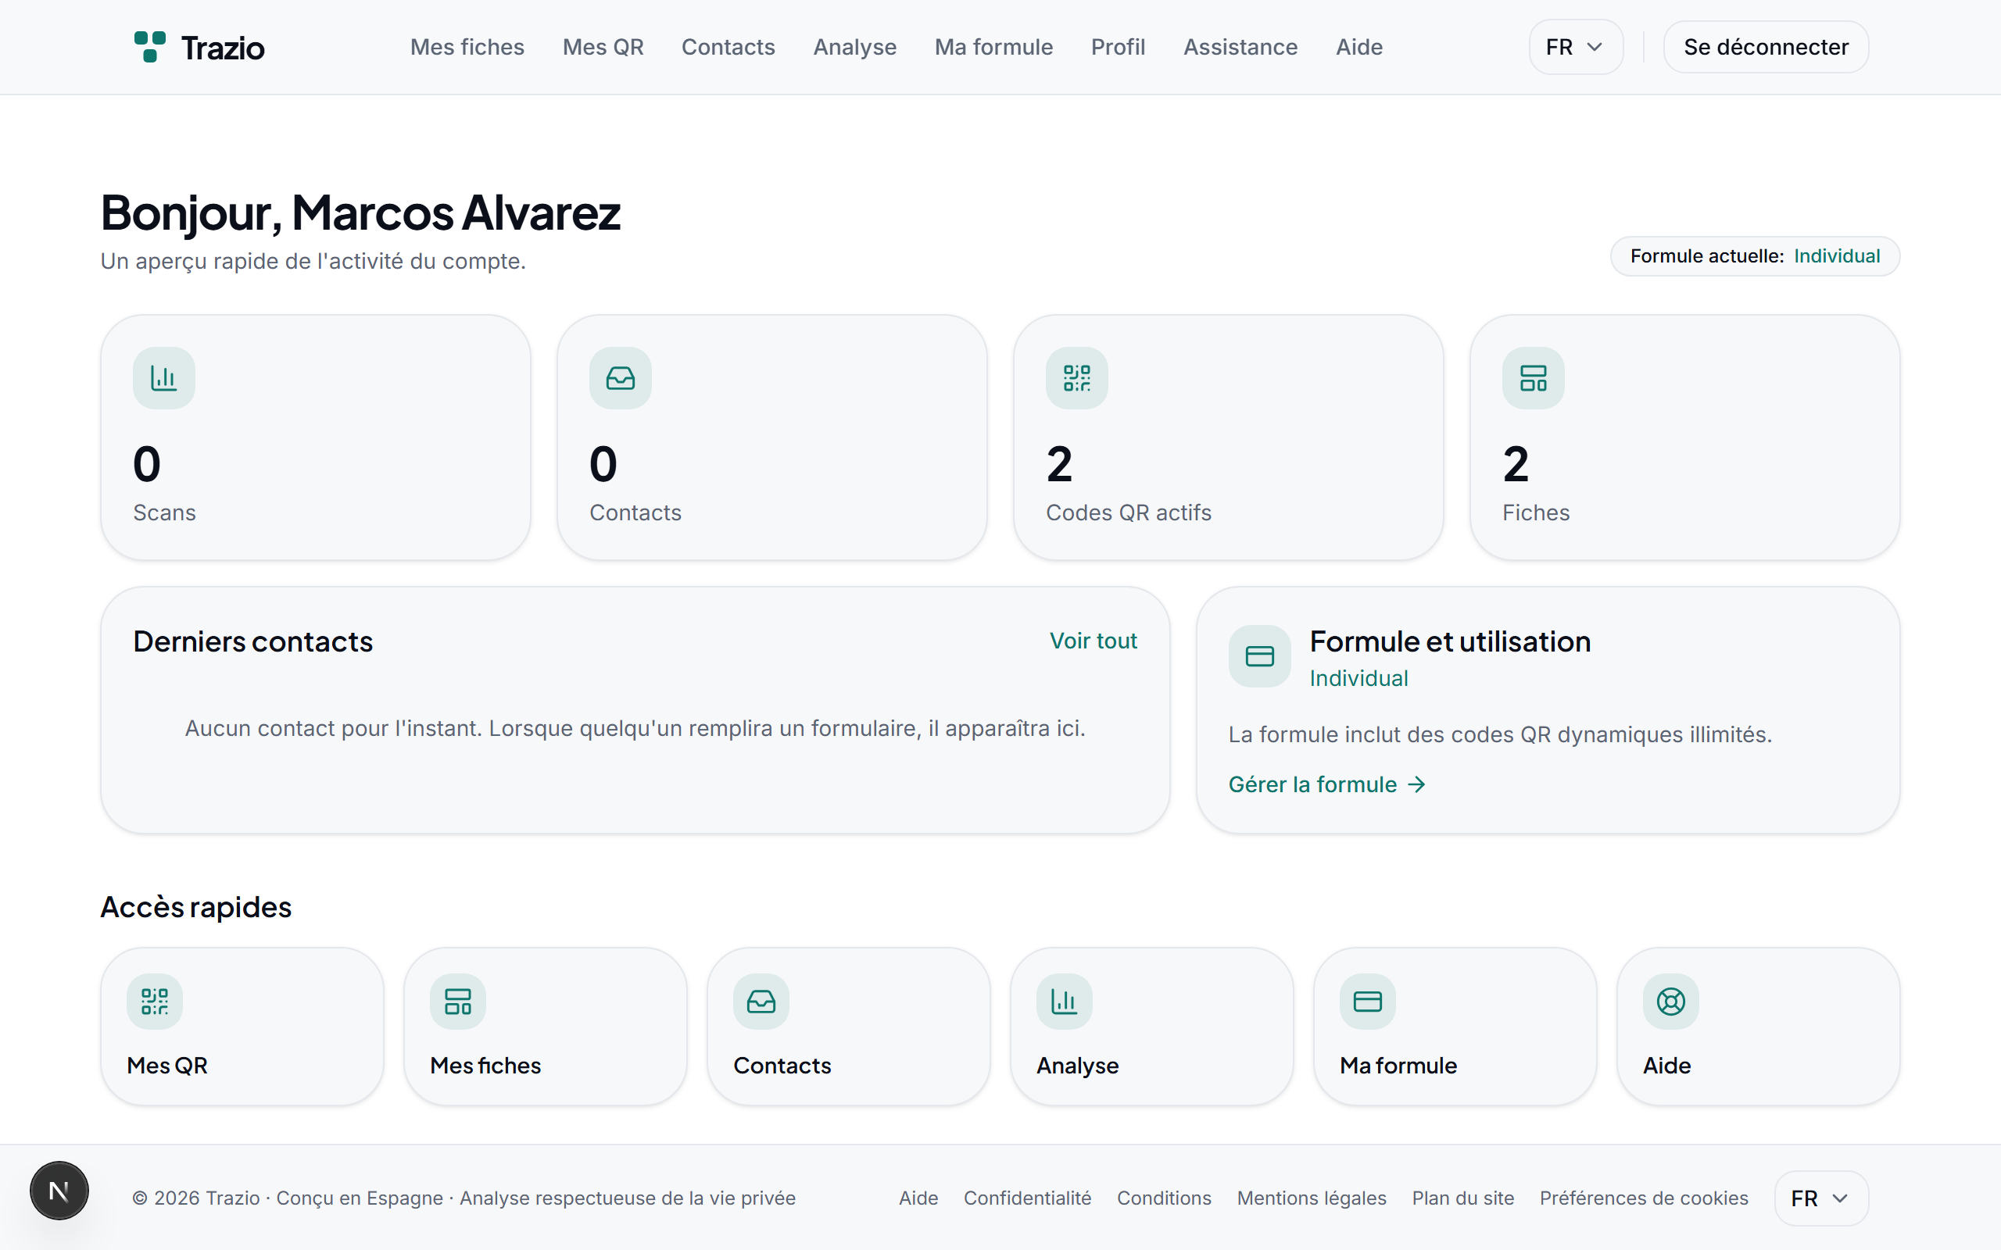Open the Aide lifebuoy quick access tile
Screen dimensions: 2001x1250
[1758, 1026]
